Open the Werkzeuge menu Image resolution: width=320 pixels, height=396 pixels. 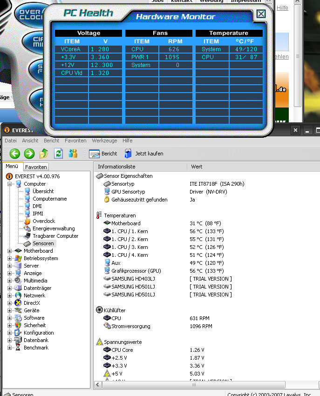pos(104,141)
